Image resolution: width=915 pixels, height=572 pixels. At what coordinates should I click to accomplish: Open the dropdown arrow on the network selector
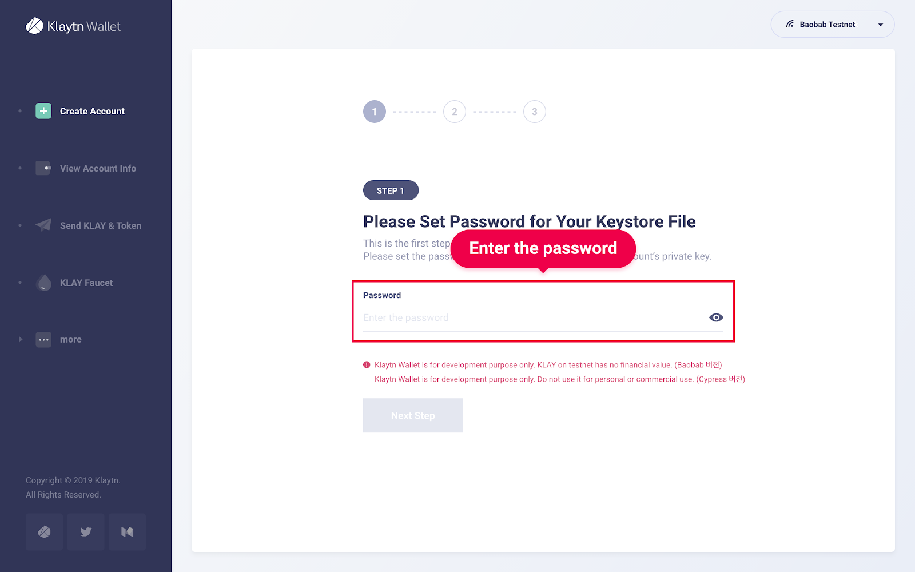(880, 25)
